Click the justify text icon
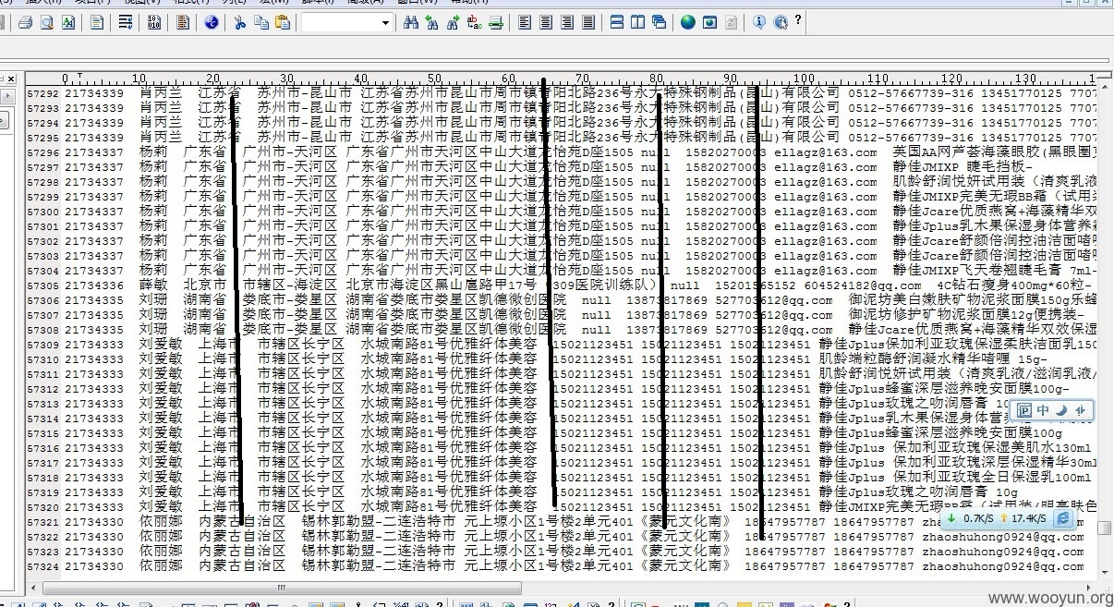 click(x=587, y=22)
